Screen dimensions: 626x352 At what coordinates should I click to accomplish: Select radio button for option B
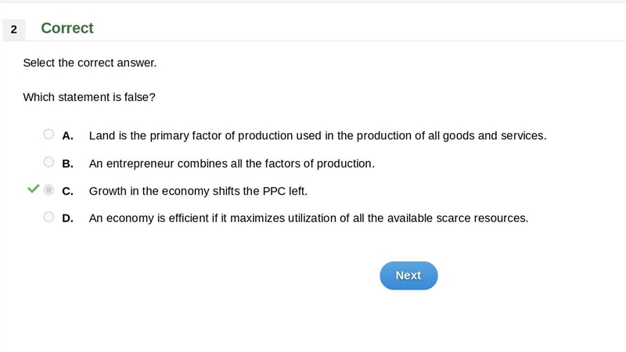click(49, 162)
